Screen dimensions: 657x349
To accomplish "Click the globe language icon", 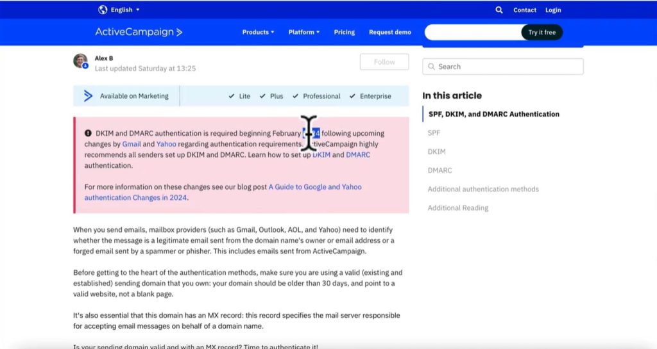I will click(103, 10).
